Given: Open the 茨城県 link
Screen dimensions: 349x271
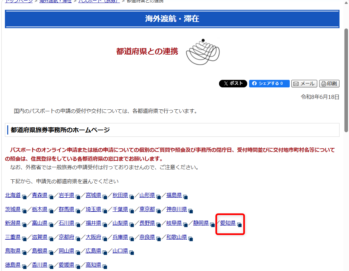Looking at the screenshot, I should click(x=13, y=209).
